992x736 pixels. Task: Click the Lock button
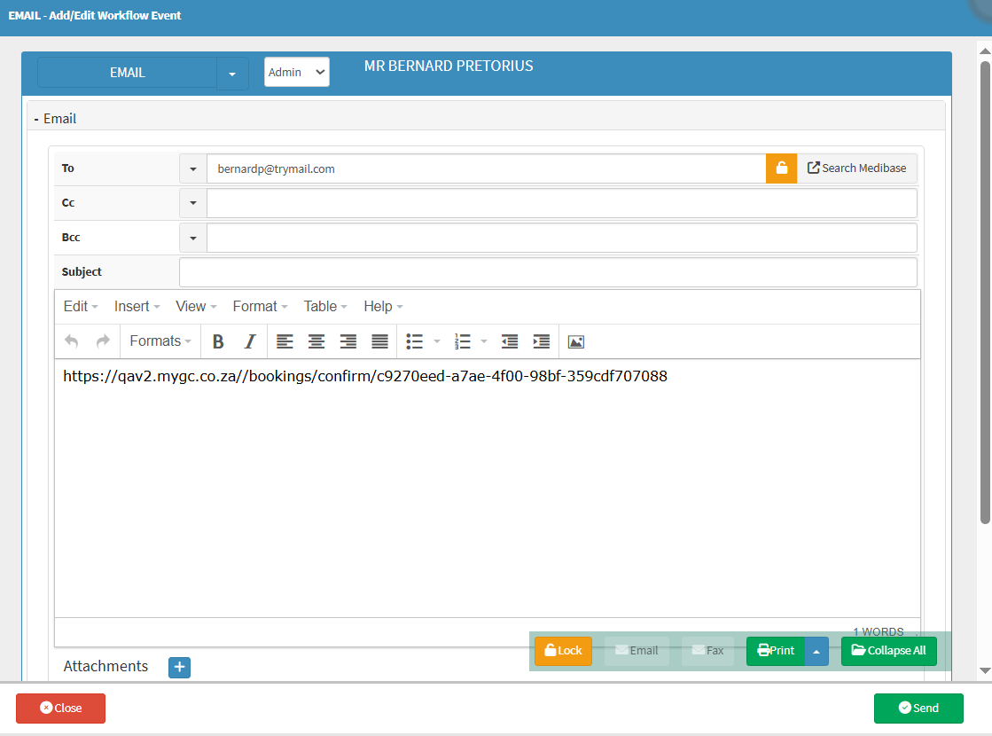coord(563,651)
